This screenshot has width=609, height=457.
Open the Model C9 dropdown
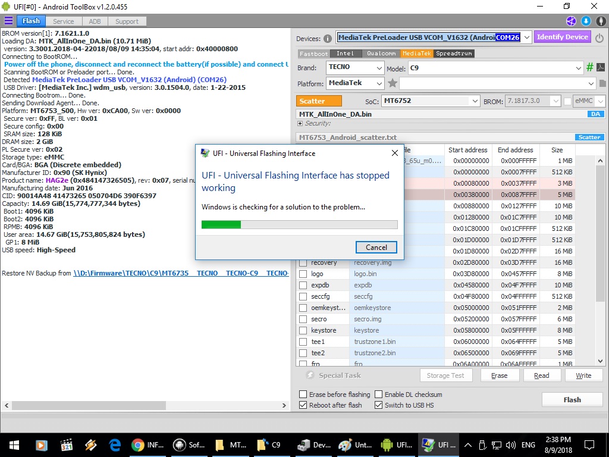578,68
